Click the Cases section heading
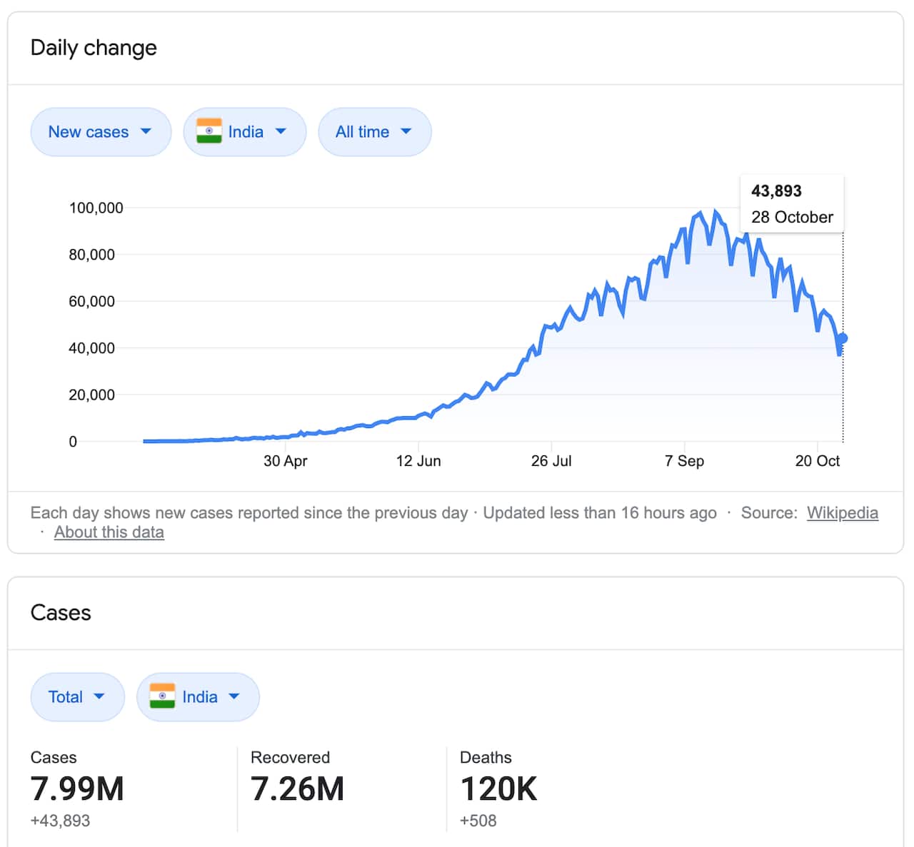914x847 pixels. [61, 612]
